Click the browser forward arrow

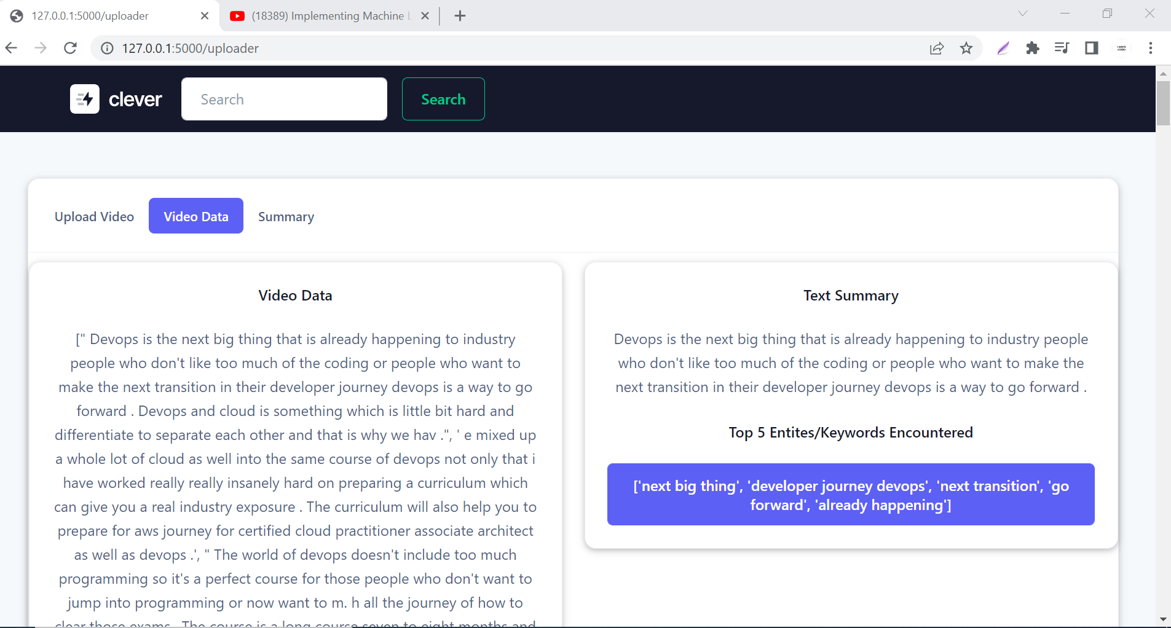point(41,48)
